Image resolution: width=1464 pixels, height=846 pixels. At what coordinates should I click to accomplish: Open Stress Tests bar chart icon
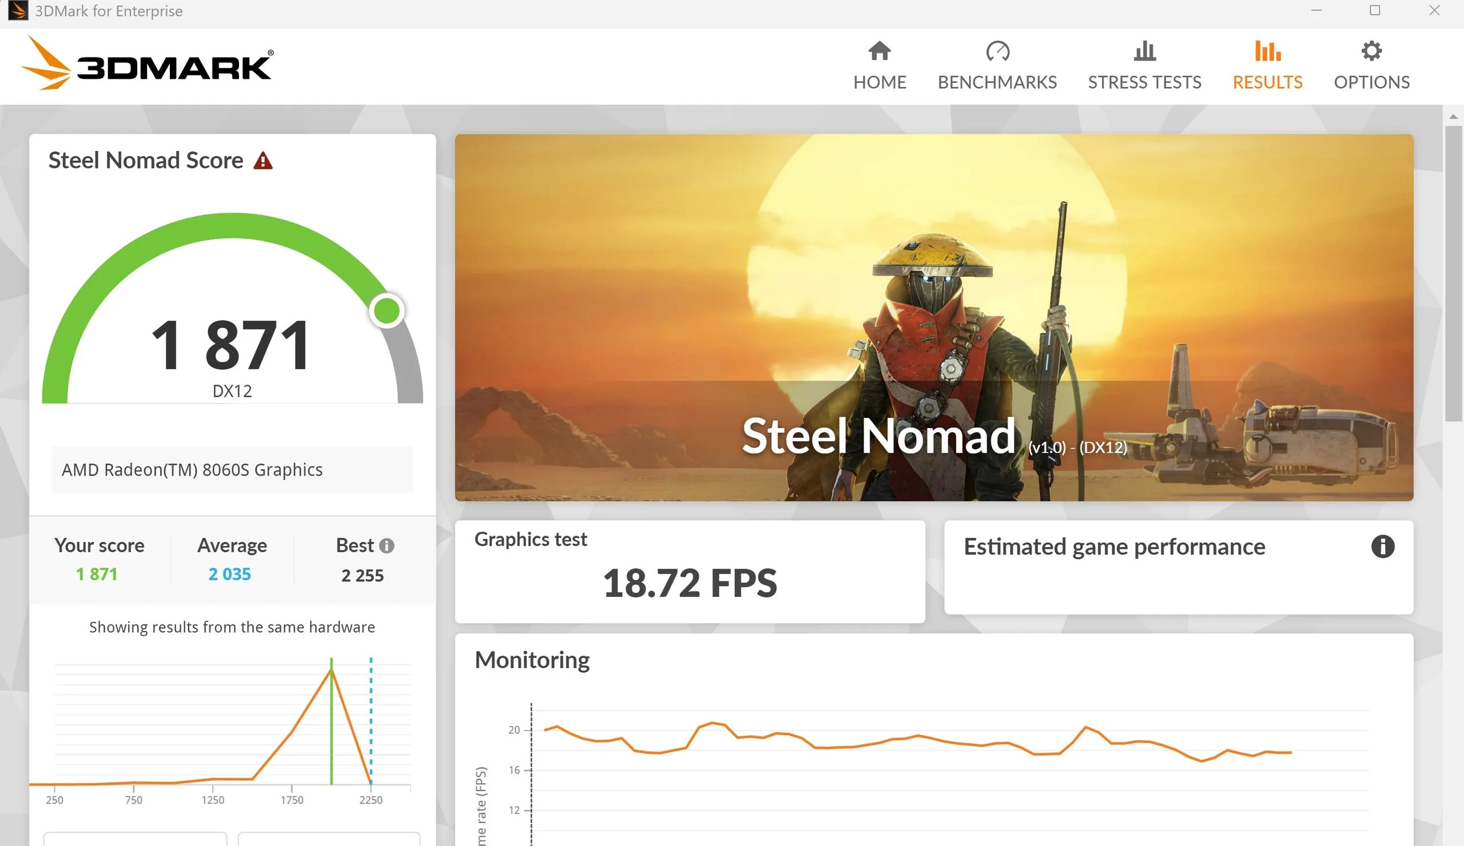[1144, 51]
